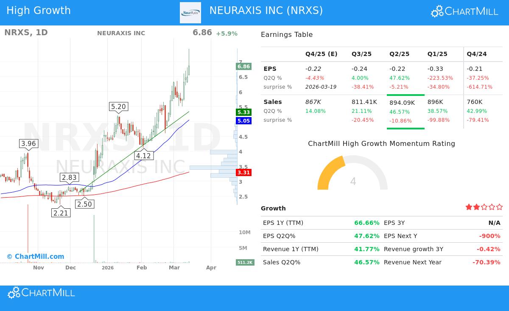Click the third empty star in Growth rating
This screenshot has width=509, height=311.
tap(484, 207)
